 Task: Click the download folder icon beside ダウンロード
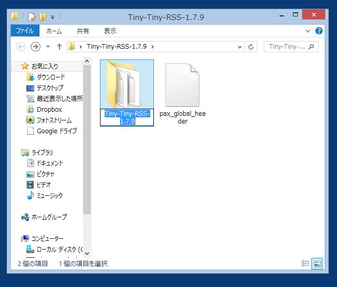tap(30, 77)
